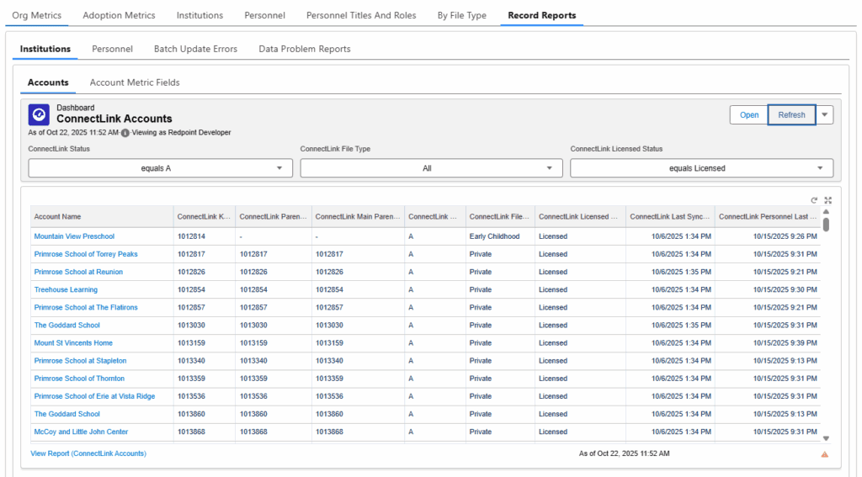Click the ConnectLink Accounts dashboard icon
Screen dimensions: 862x477
[x=39, y=115]
